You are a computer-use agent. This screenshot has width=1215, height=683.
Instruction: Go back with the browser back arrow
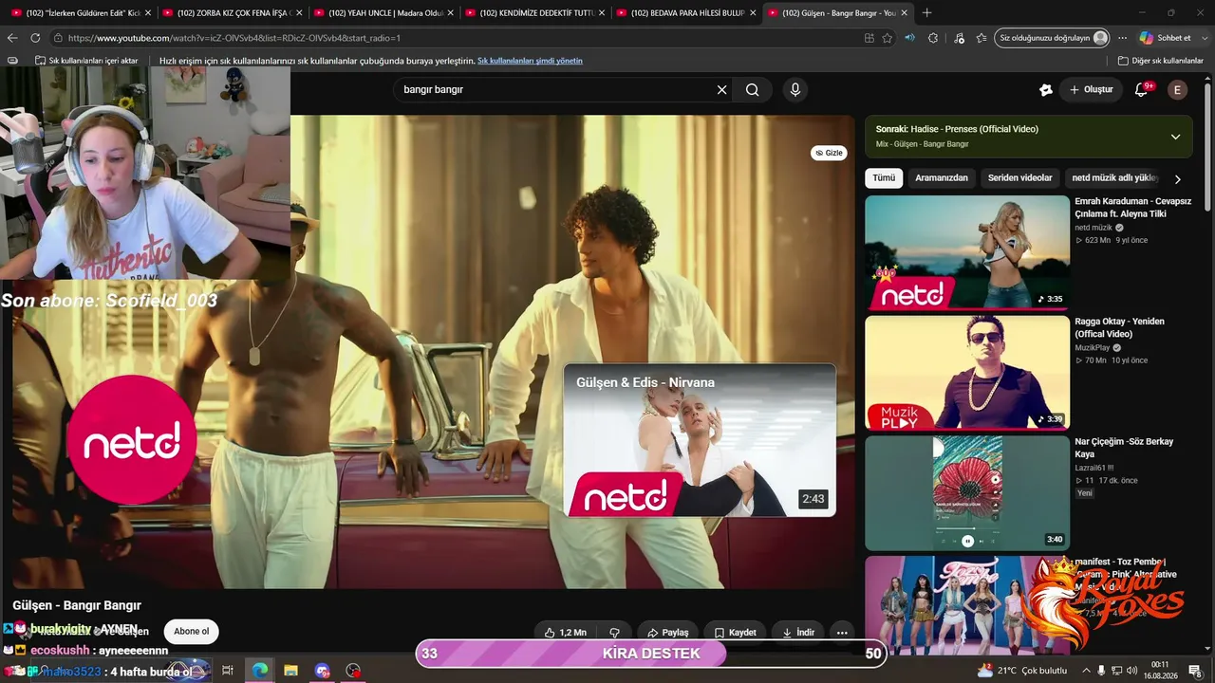tap(12, 38)
